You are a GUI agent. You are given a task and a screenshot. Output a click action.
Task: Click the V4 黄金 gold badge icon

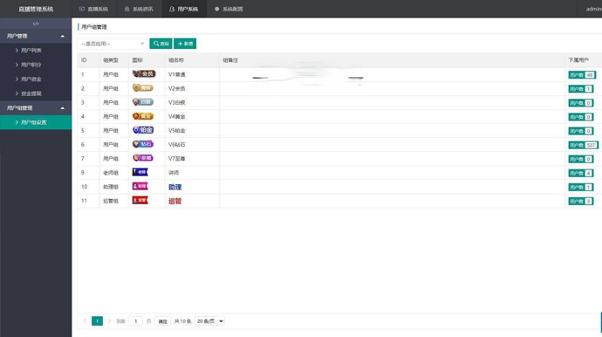(x=143, y=116)
